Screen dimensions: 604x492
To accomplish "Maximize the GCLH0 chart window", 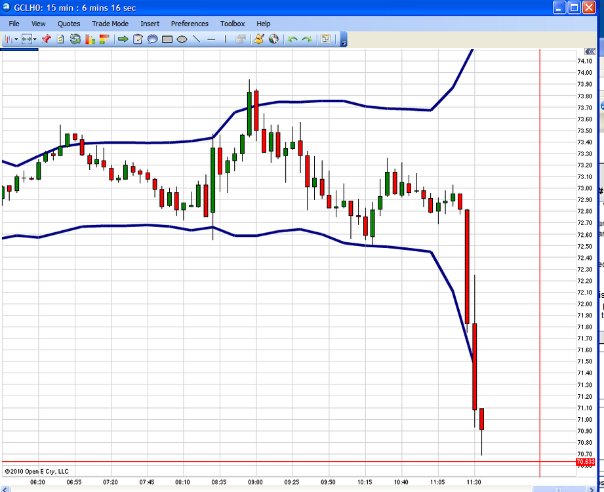I will pos(574,7).
